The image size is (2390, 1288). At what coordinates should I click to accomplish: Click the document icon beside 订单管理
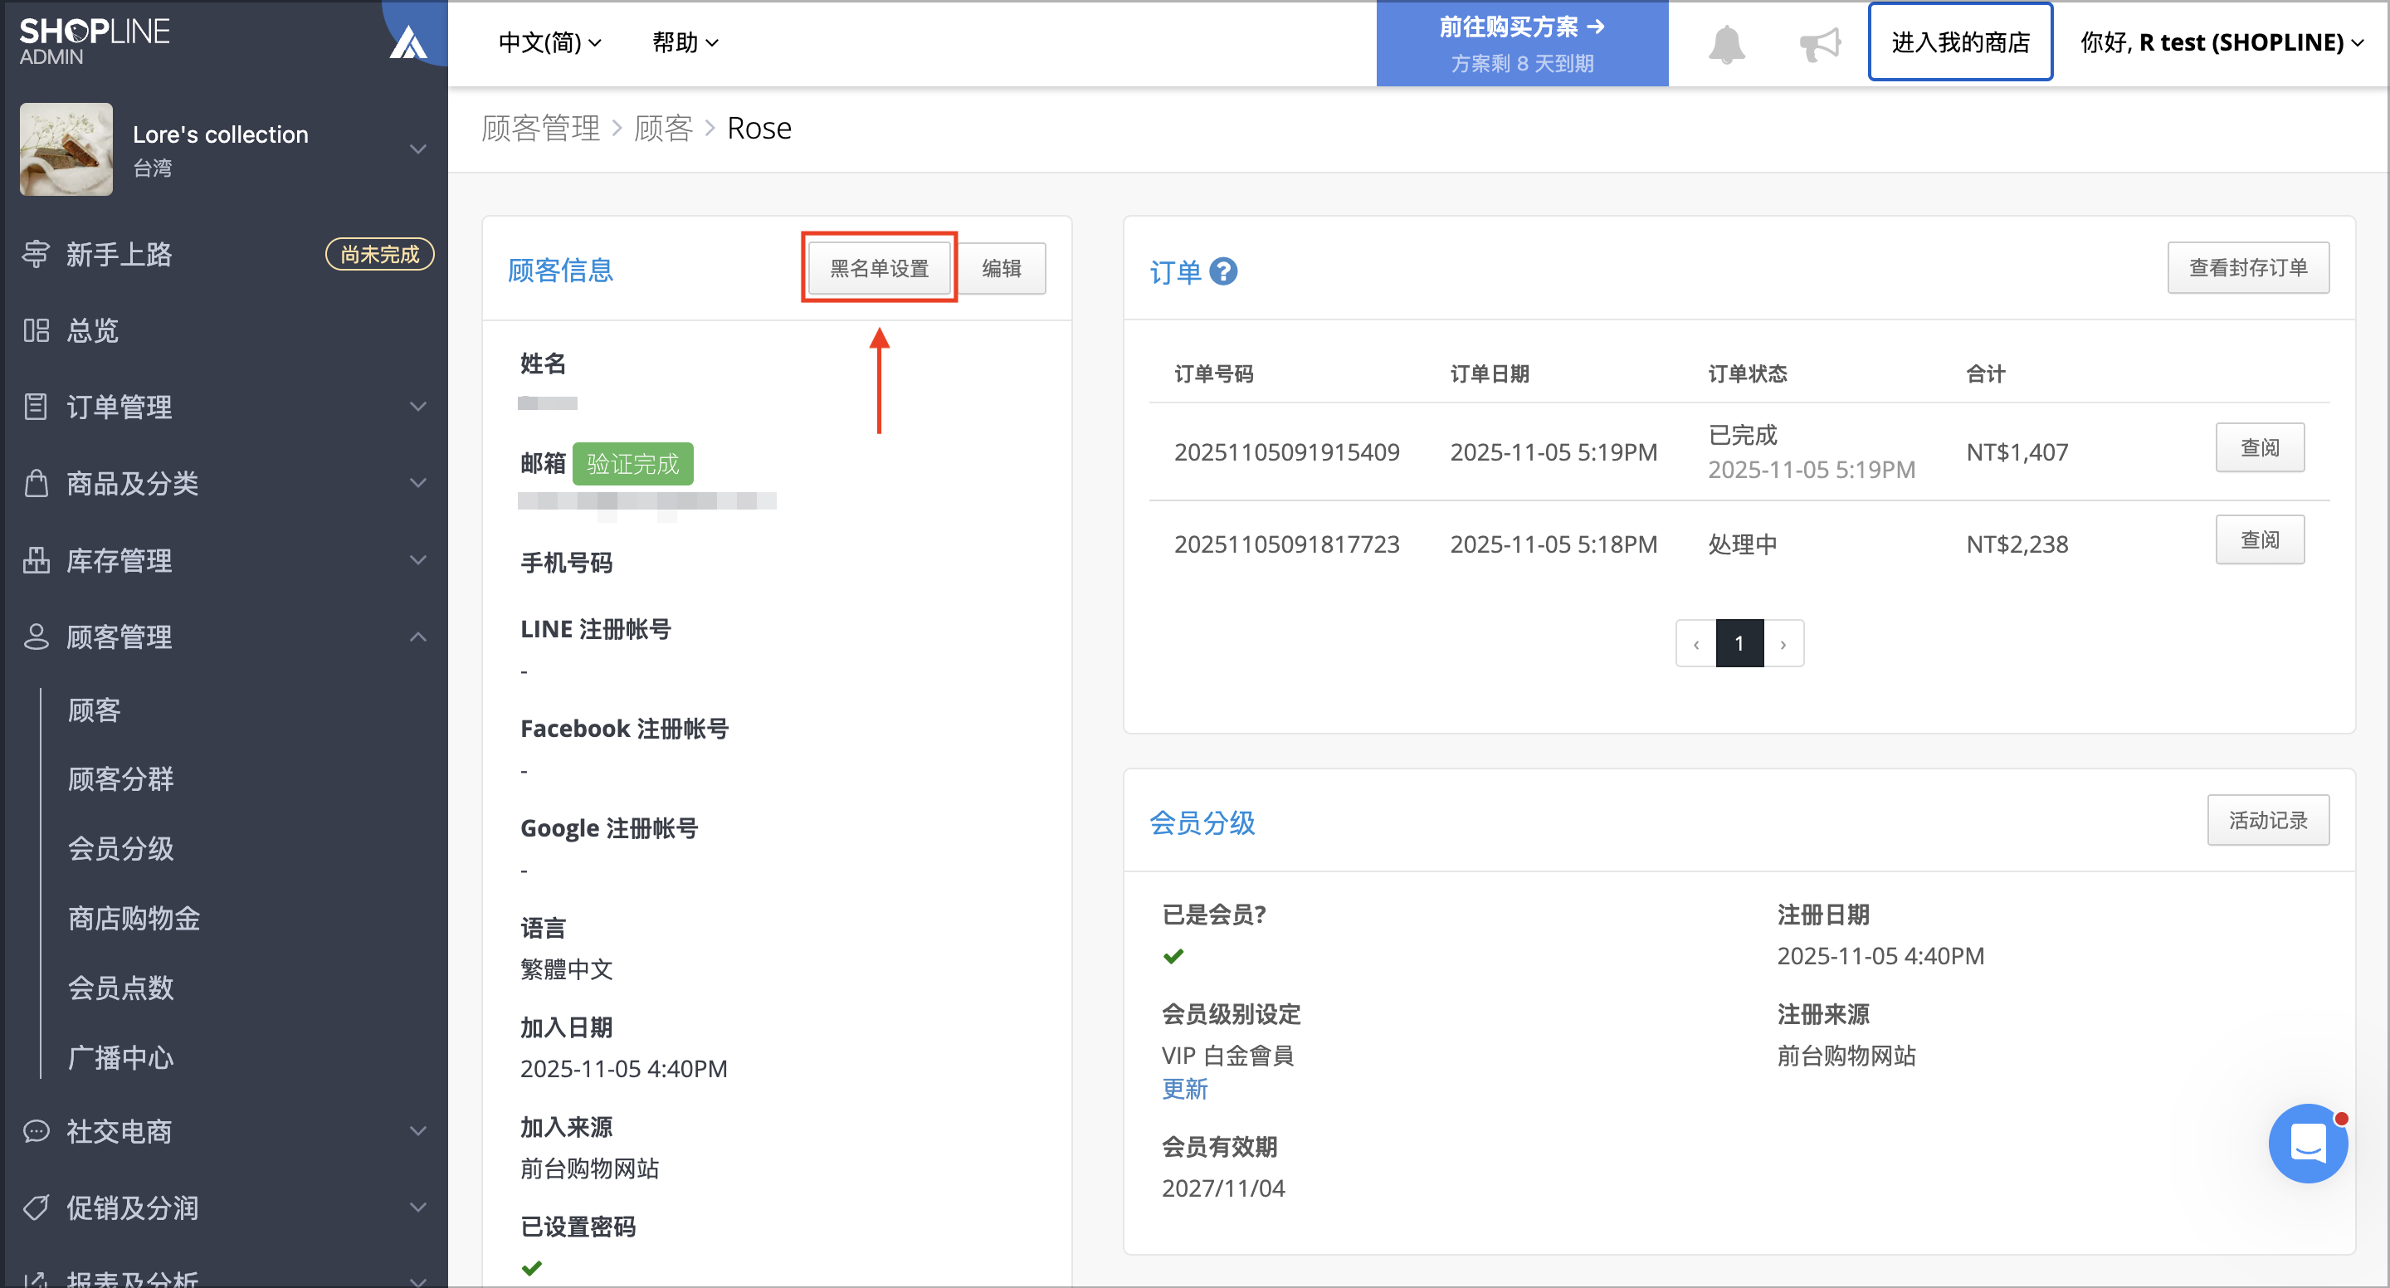coord(35,407)
